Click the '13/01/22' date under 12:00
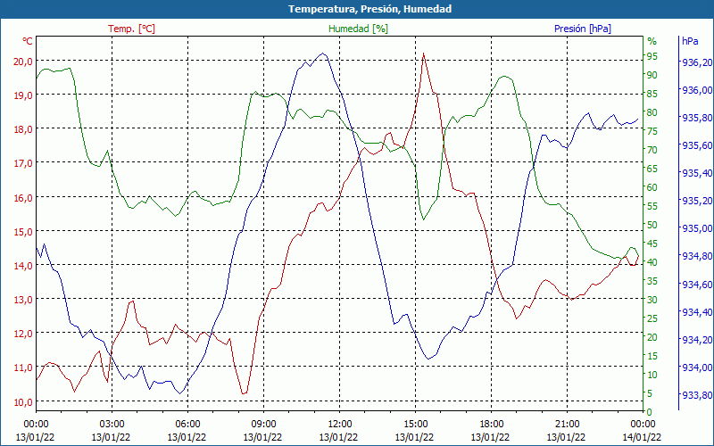 [338, 438]
